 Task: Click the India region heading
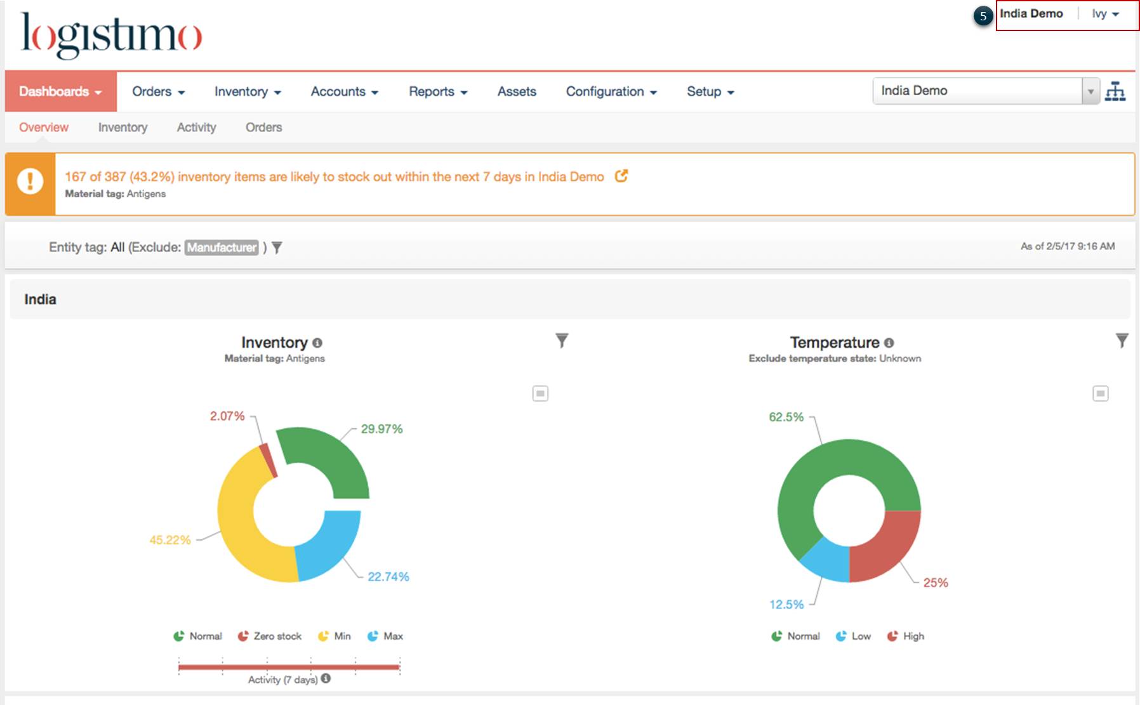click(40, 300)
